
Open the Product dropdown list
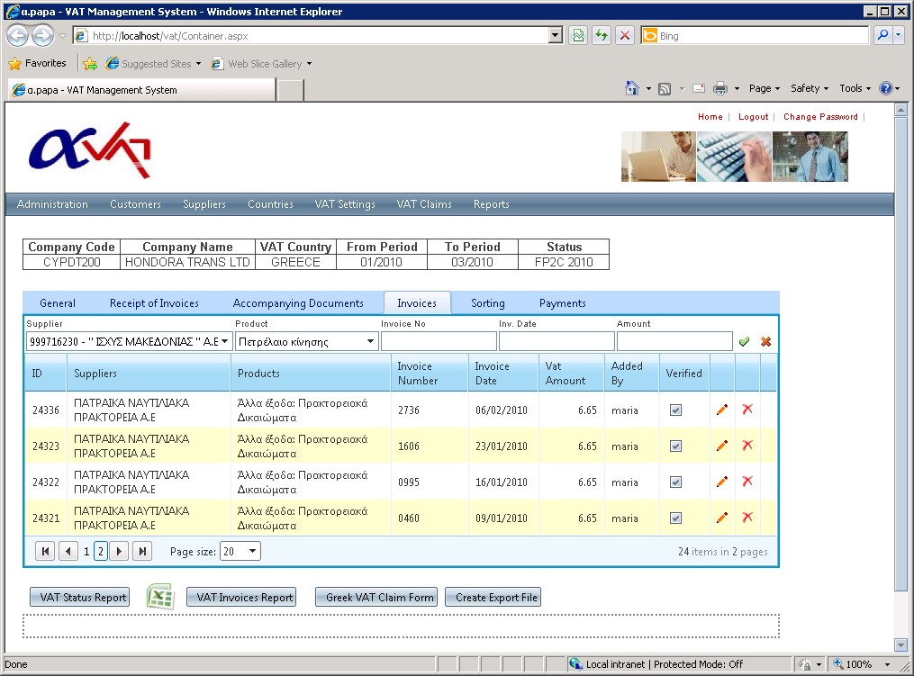tap(370, 341)
